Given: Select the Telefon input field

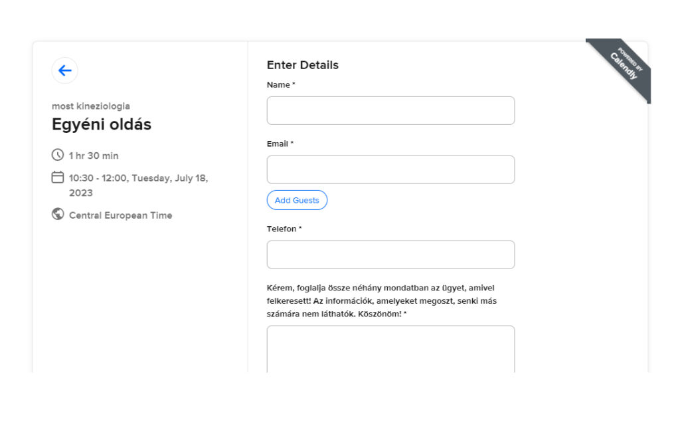Looking at the screenshot, I should click(390, 255).
